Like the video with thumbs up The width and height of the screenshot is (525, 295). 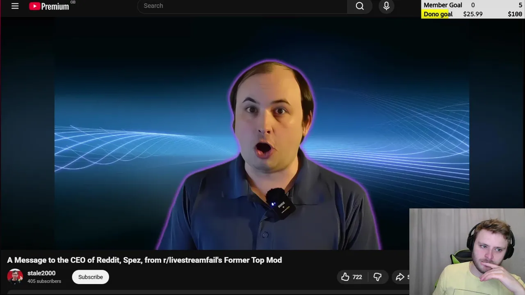pyautogui.click(x=352, y=277)
